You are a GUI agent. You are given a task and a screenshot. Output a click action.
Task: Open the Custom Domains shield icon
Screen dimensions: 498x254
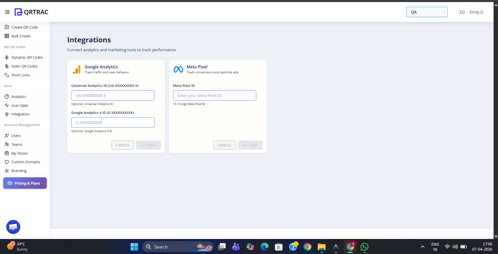[x=6, y=162]
